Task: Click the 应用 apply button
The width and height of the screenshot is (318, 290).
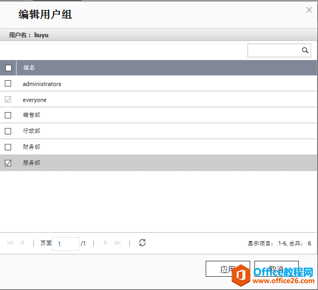Action: click(x=228, y=269)
